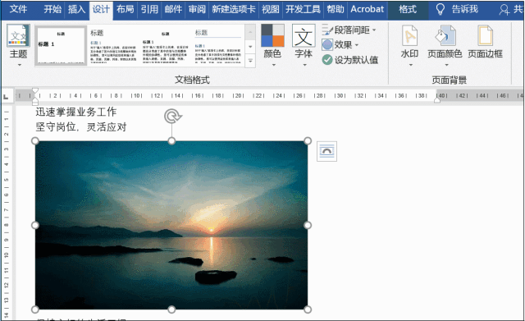Select the 设计 ribbon tab
525x321 pixels.
(x=101, y=10)
